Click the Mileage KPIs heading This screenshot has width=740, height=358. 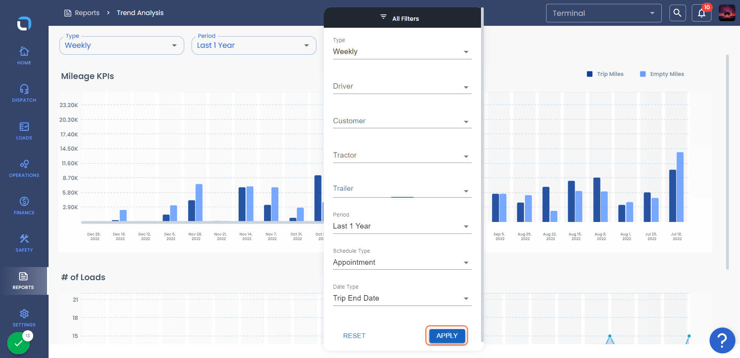click(x=87, y=76)
